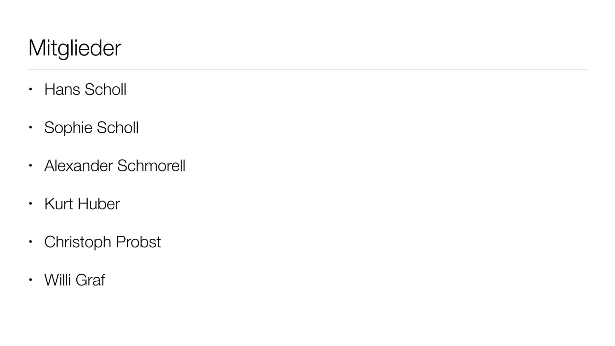This screenshot has width=615, height=346.
Task: Click the surname Probst
Action: pyautogui.click(x=138, y=242)
